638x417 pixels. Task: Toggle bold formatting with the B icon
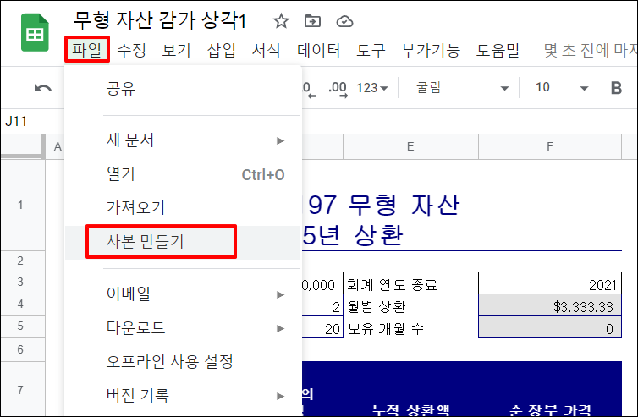(616, 88)
